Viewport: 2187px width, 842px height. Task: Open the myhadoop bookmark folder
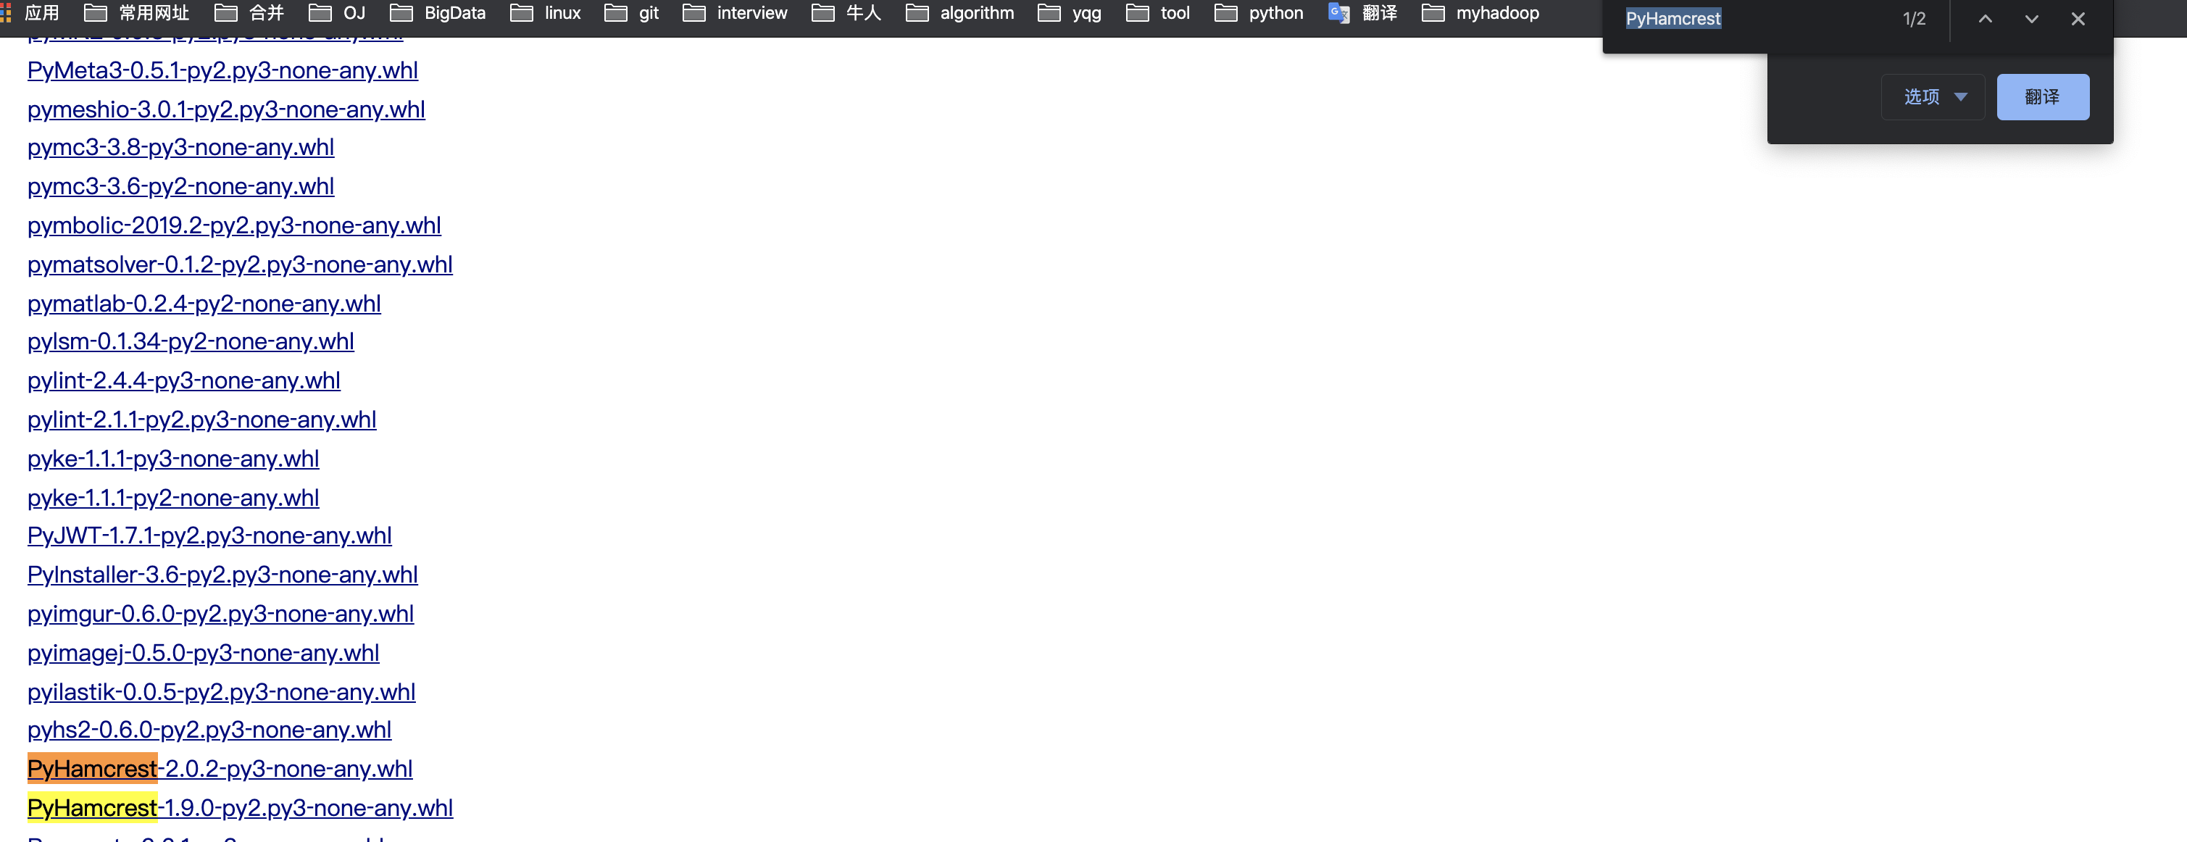point(1480,14)
